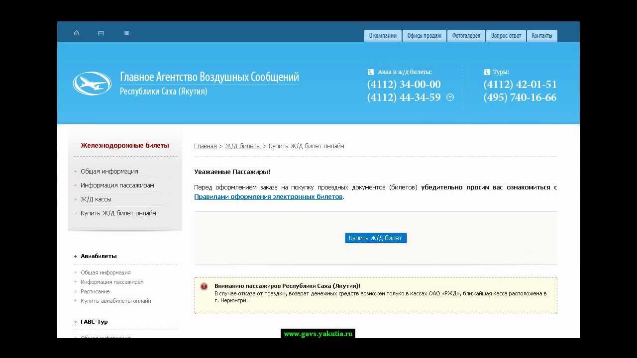The height and width of the screenshot is (358, 637).
Task: Click the clock icon beside phone 44-34-59
Action: point(450,97)
